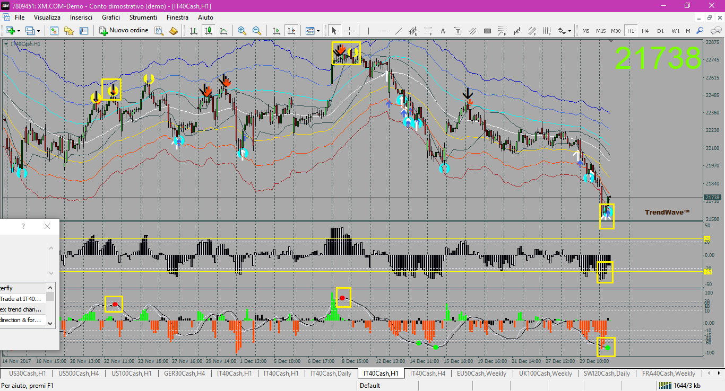The image size is (725, 391).
Task: Toggle the Navigator window star-folder icon
Action: [x=69, y=31]
